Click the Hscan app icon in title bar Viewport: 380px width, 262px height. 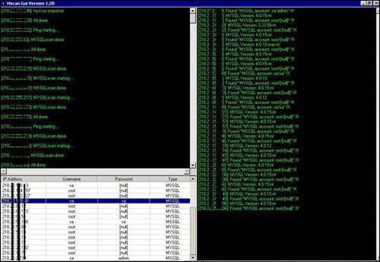click(x=3, y=3)
